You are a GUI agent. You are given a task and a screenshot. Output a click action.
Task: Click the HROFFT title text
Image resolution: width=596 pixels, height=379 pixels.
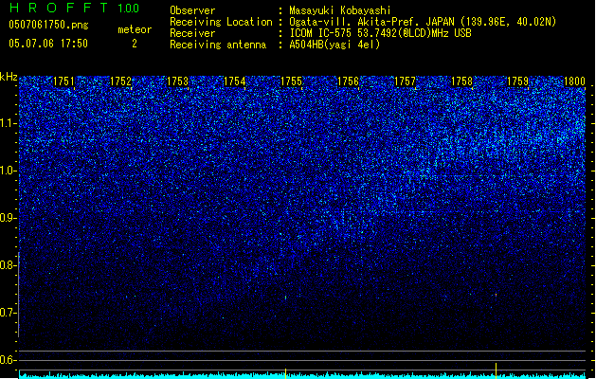click(59, 8)
